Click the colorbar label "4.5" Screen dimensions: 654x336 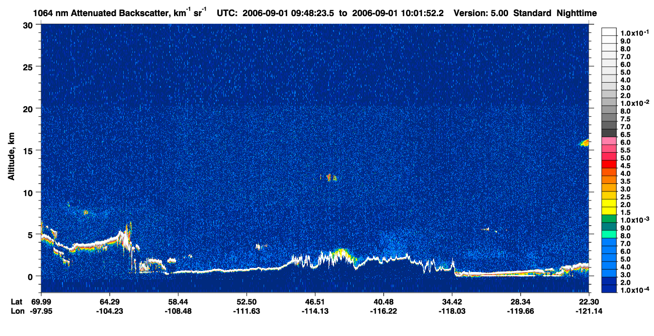[625, 166]
